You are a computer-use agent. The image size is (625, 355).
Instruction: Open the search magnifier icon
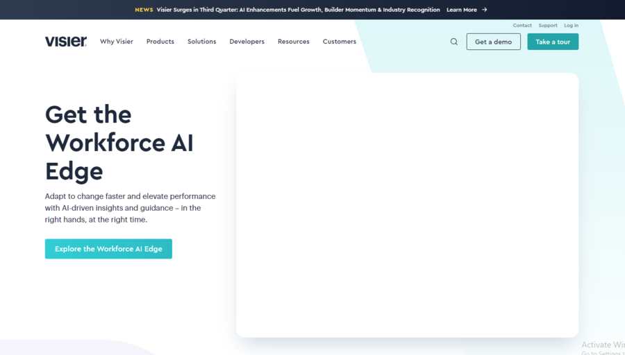point(453,42)
